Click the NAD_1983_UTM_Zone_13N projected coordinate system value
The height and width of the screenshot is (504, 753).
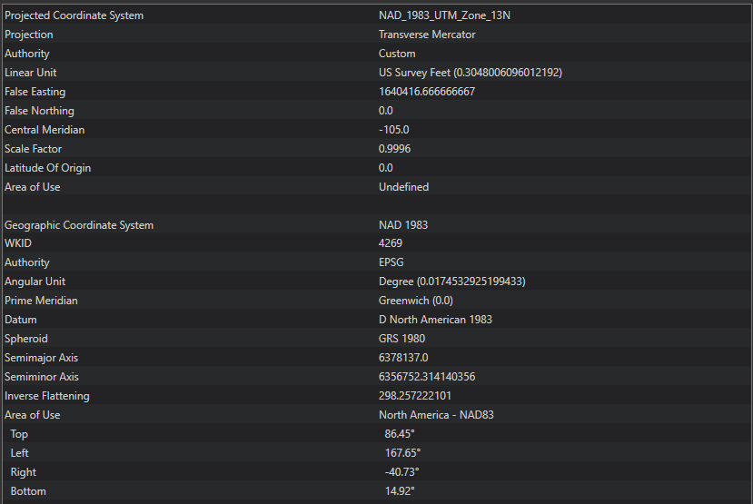pyautogui.click(x=439, y=15)
